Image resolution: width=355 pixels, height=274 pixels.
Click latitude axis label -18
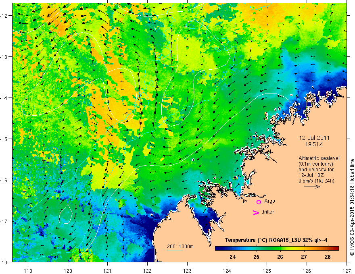coord(4,262)
